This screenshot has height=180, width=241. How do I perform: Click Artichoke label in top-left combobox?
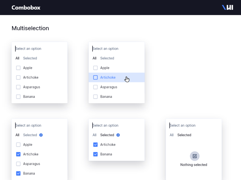tap(31, 77)
